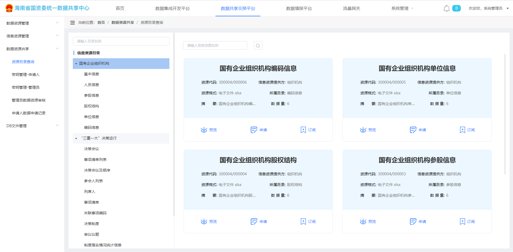The height and width of the screenshot is (252, 513).
Task: Expand the DB文件管理 sidebar menu
Action: coord(32,126)
